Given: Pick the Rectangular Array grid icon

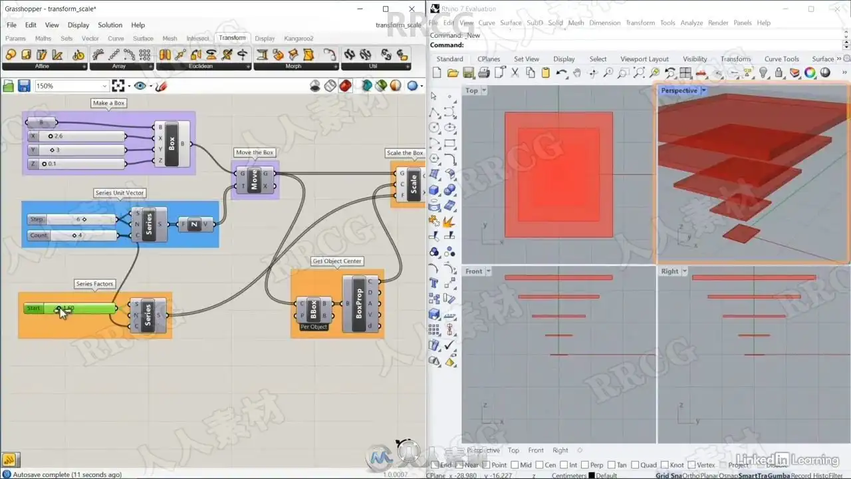Looking at the screenshot, I should (x=146, y=55).
